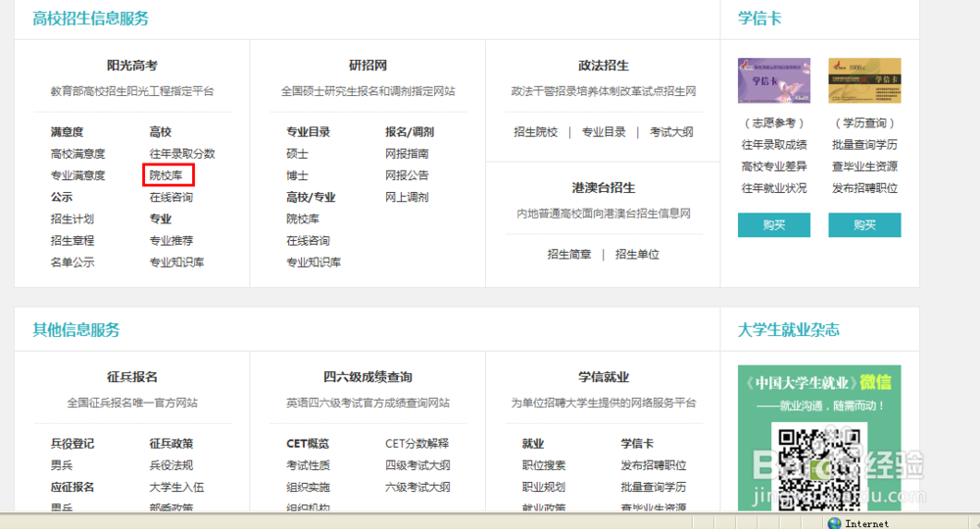Open 院校库 under 研招网 高校/专业
This screenshot has height=529, width=980.
[303, 219]
